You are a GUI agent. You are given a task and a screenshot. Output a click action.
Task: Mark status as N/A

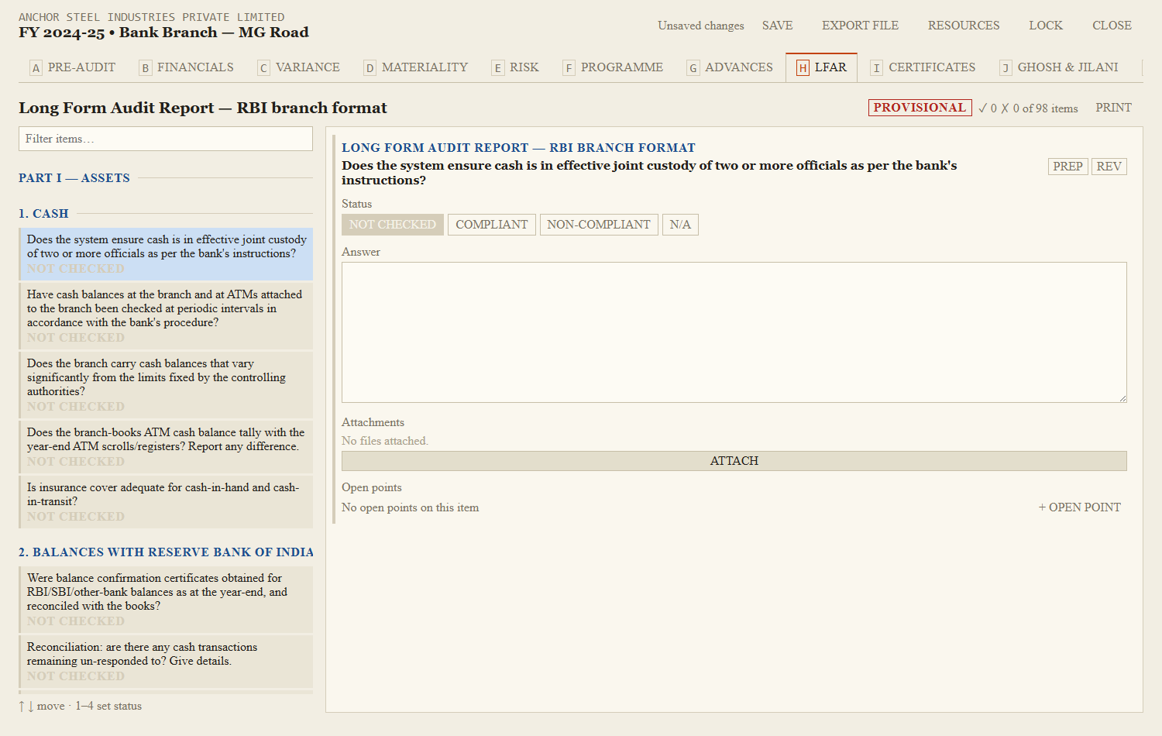(680, 225)
